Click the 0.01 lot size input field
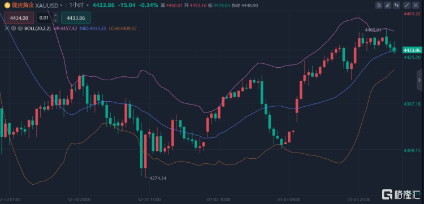This screenshot has height=204, width=424. coord(44,18)
